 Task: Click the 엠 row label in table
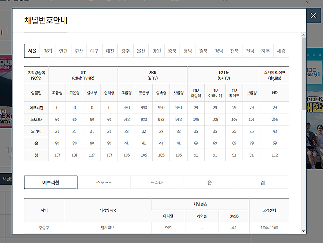click(x=37, y=155)
